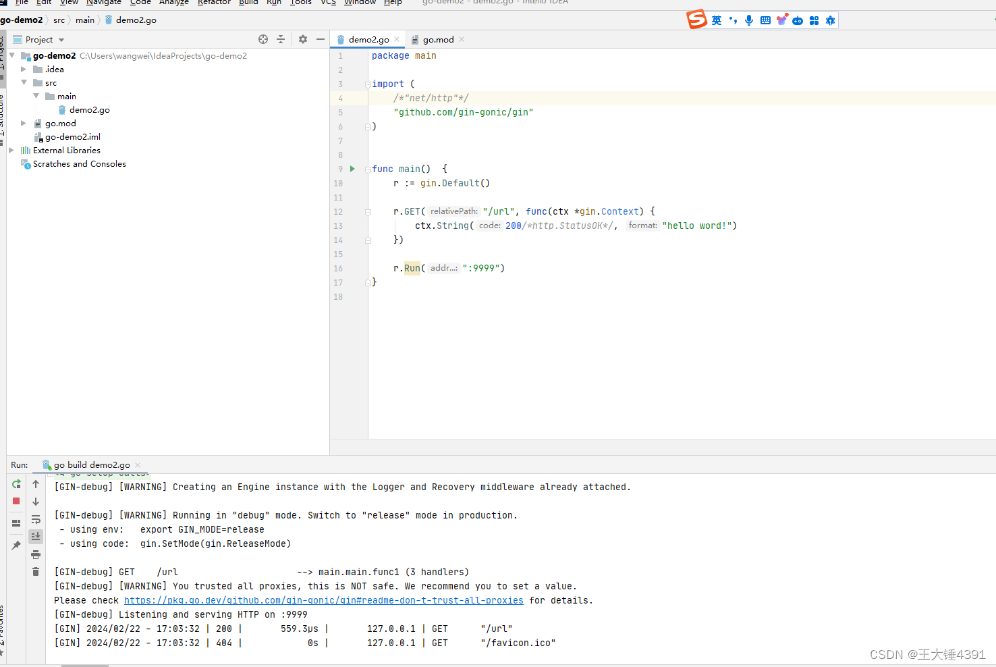Screen dimensions: 996x667
Task: Close the go.mod editor tab
Action: 462,39
